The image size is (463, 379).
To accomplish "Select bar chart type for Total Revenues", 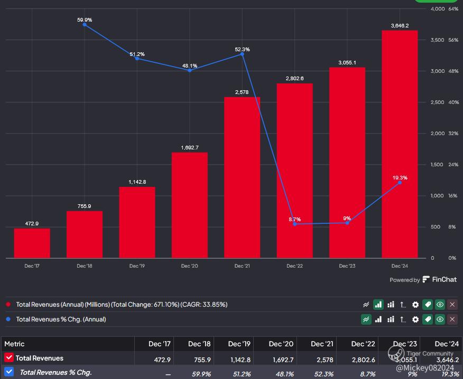I will pos(378,305).
